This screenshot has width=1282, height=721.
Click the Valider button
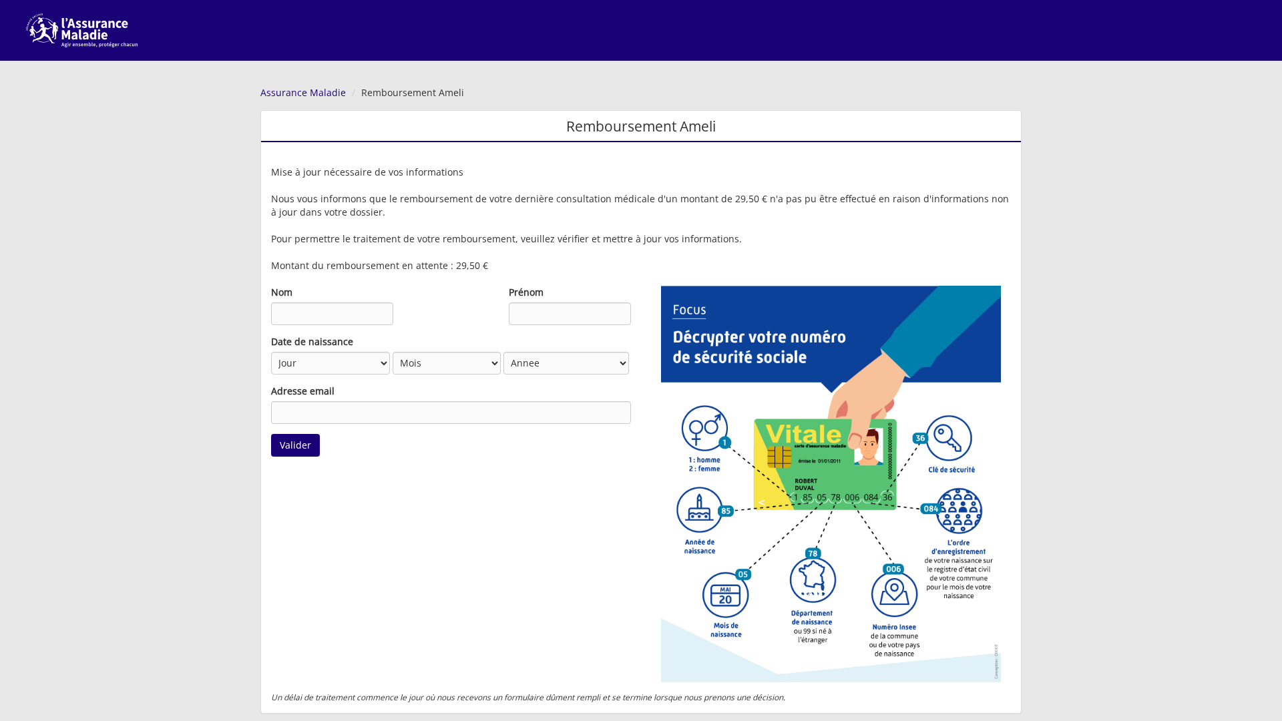295,445
